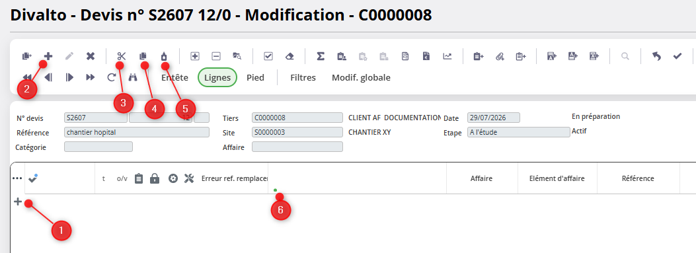Click the CHANTIER XY site name text
The height and width of the screenshot is (253, 696).
(370, 132)
